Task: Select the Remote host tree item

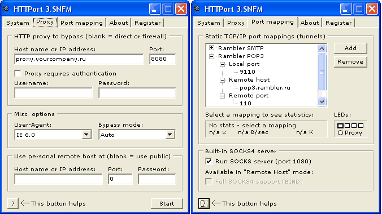Action: pos(249,79)
